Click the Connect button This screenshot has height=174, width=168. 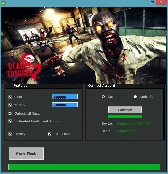pyautogui.click(x=125, y=110)
